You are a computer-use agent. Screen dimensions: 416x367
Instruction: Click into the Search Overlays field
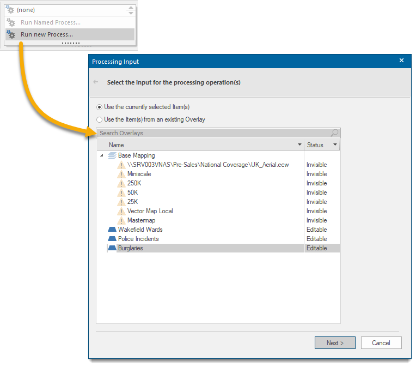(212, 133)
